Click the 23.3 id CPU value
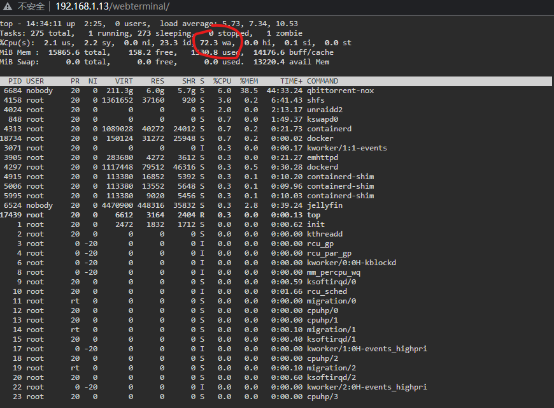This screenshot has width=554, height=408. (x=175, y=43)
